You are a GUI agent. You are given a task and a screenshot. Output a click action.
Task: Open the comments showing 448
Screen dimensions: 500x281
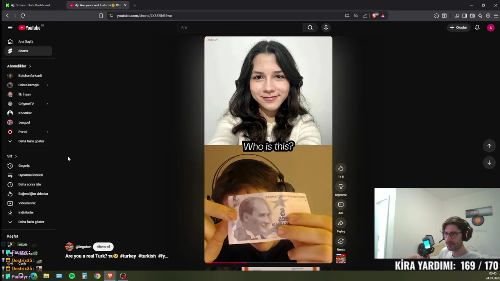tap(341, 205)
